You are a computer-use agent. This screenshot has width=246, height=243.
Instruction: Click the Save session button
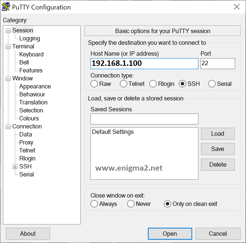point(218,149)
